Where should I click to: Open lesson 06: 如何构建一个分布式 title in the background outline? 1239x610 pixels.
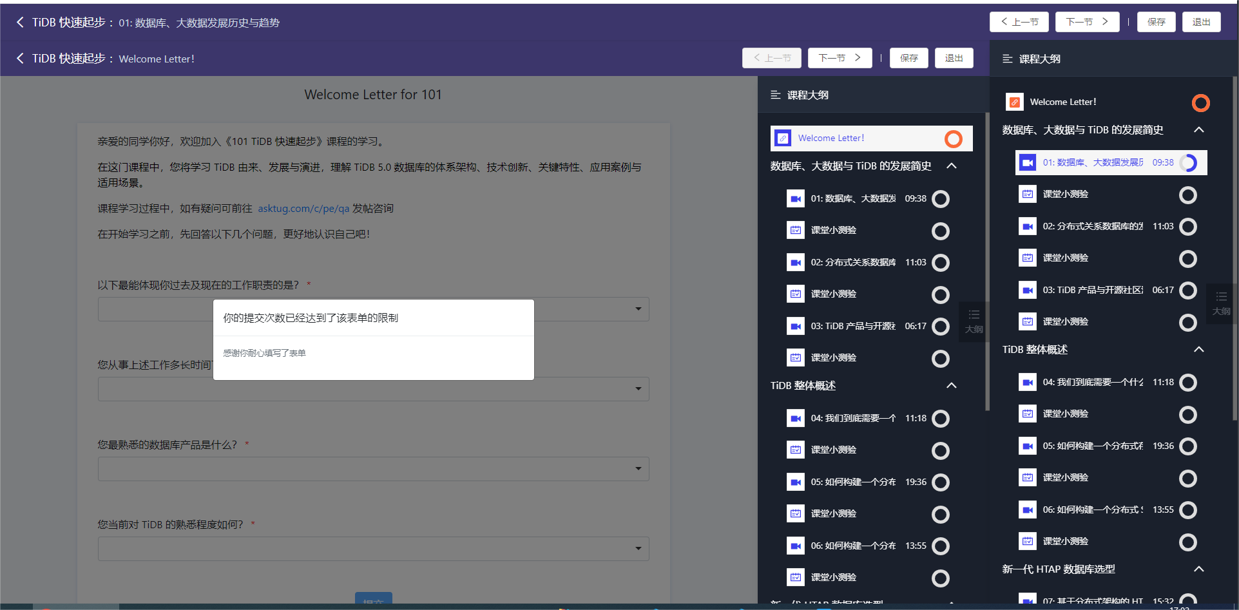1093,510
